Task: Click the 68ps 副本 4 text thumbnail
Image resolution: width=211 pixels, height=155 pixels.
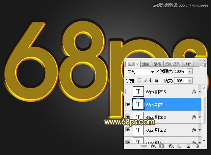Action: click(138, 104)
